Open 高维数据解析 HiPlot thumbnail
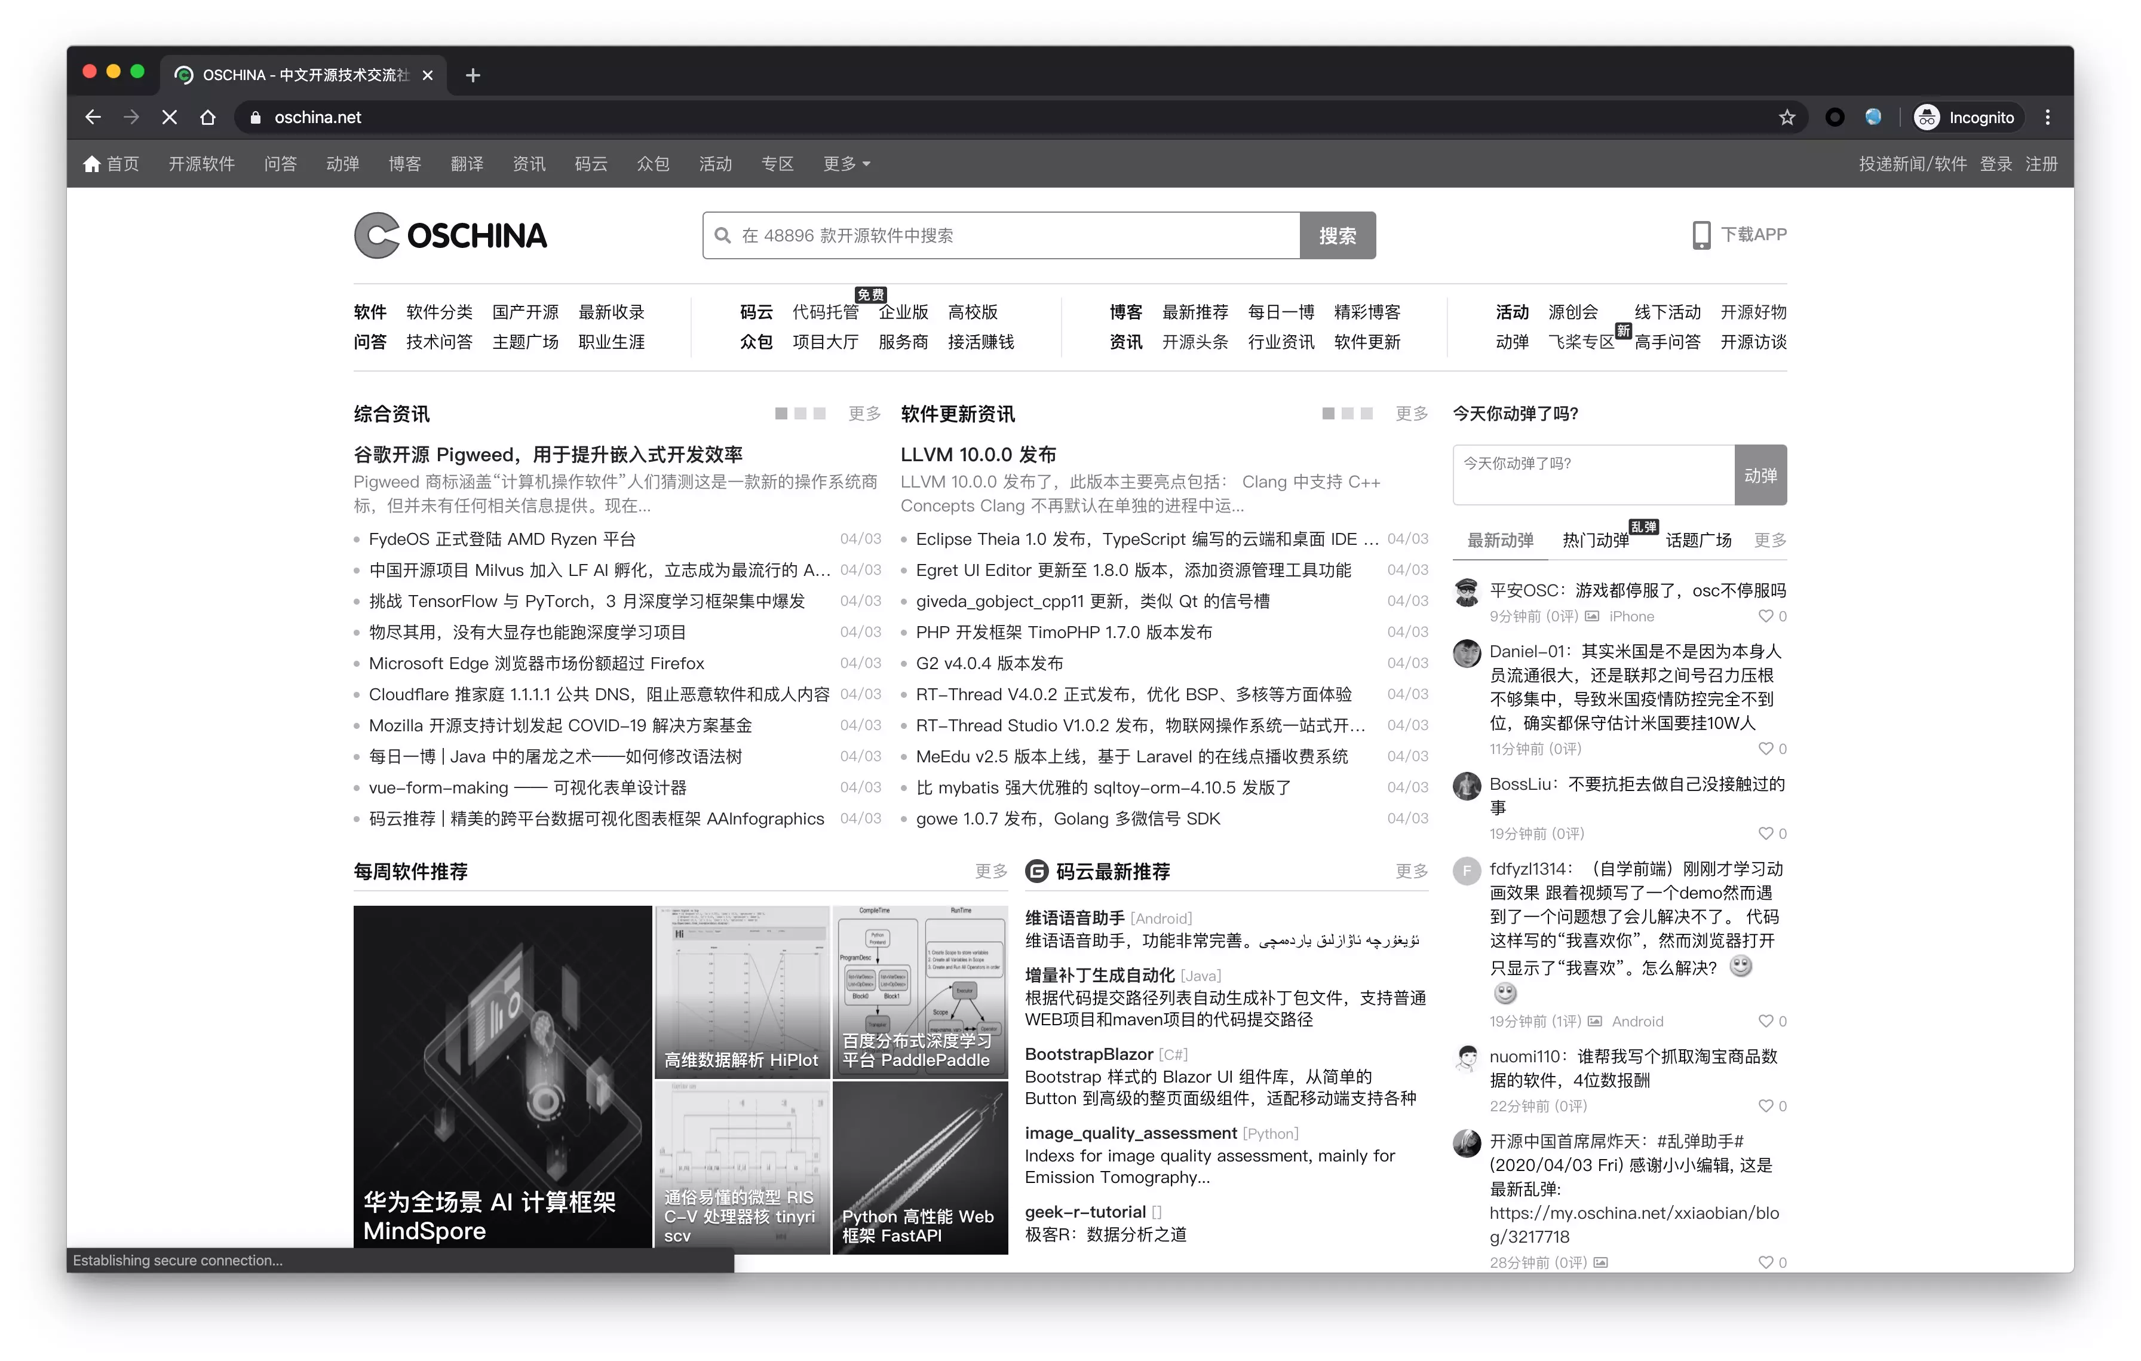The height and width of the screenshot is (1361, 2141). (x=741, y=992)
